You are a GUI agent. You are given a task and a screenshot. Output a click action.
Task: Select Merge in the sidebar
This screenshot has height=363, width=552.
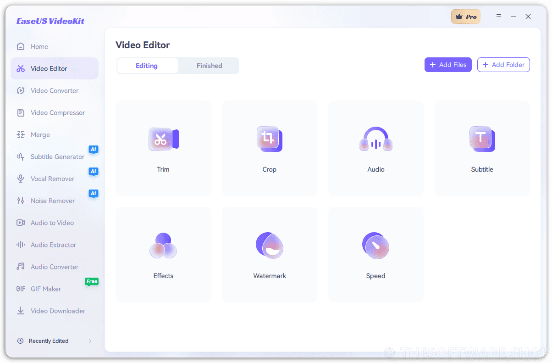tap(55, 134)
